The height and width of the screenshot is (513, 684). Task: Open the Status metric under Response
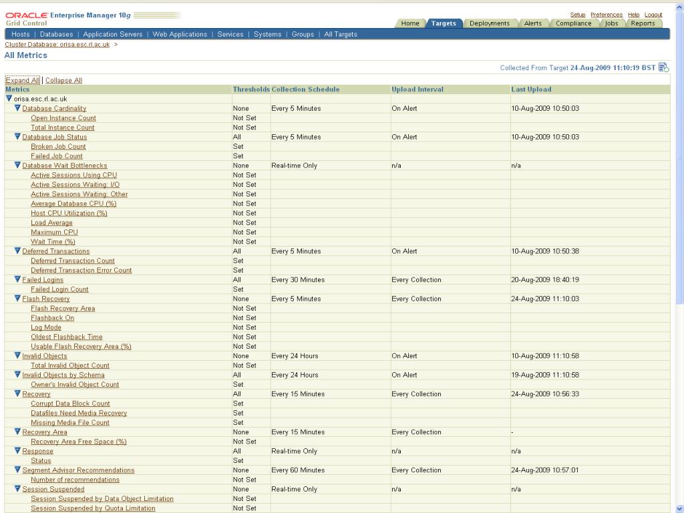tap(41, 461)
